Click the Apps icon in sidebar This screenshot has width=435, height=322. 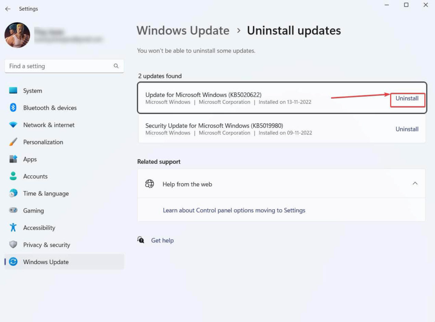click(x=13, y=159)
